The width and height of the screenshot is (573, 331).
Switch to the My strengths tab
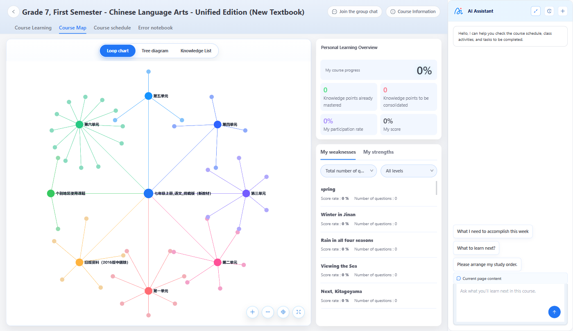[378, 152]
